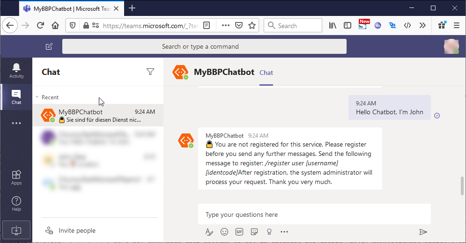The height and width of the screenshot is (243, 466).
Task: Open the emoji picker in compose bar
Action: point(224,232)
